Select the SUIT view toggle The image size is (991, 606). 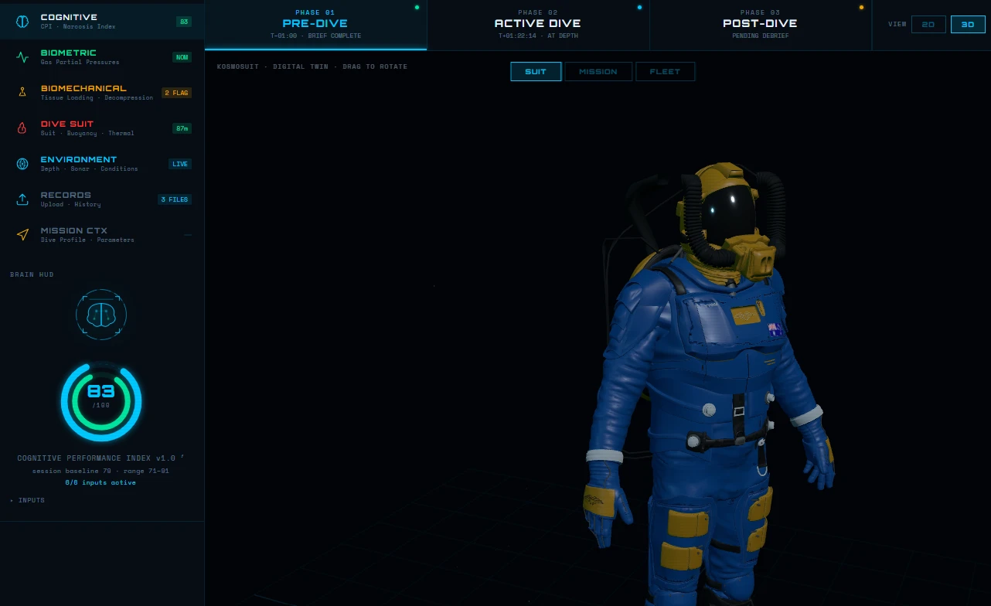pyautogui.click(x=536, y=72)
